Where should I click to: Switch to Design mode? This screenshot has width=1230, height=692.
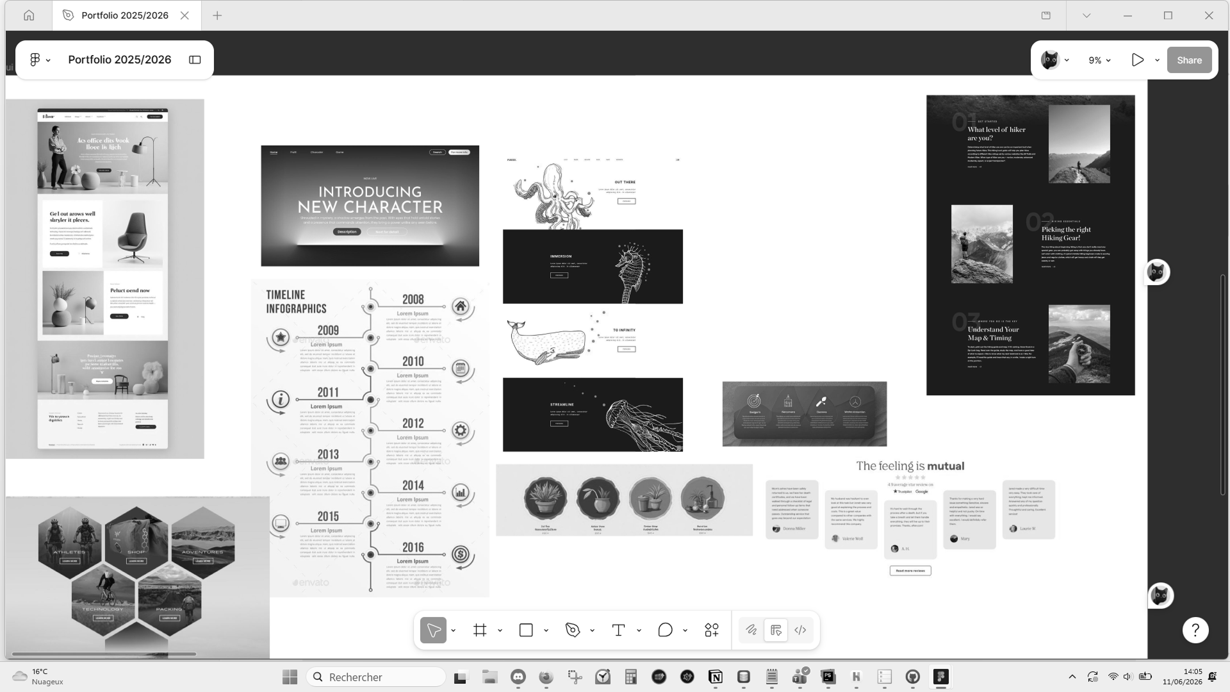pos(776,630)
